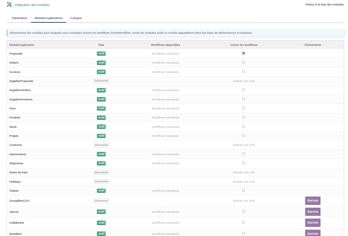Open the À propos tab

(x=76, y=18)
